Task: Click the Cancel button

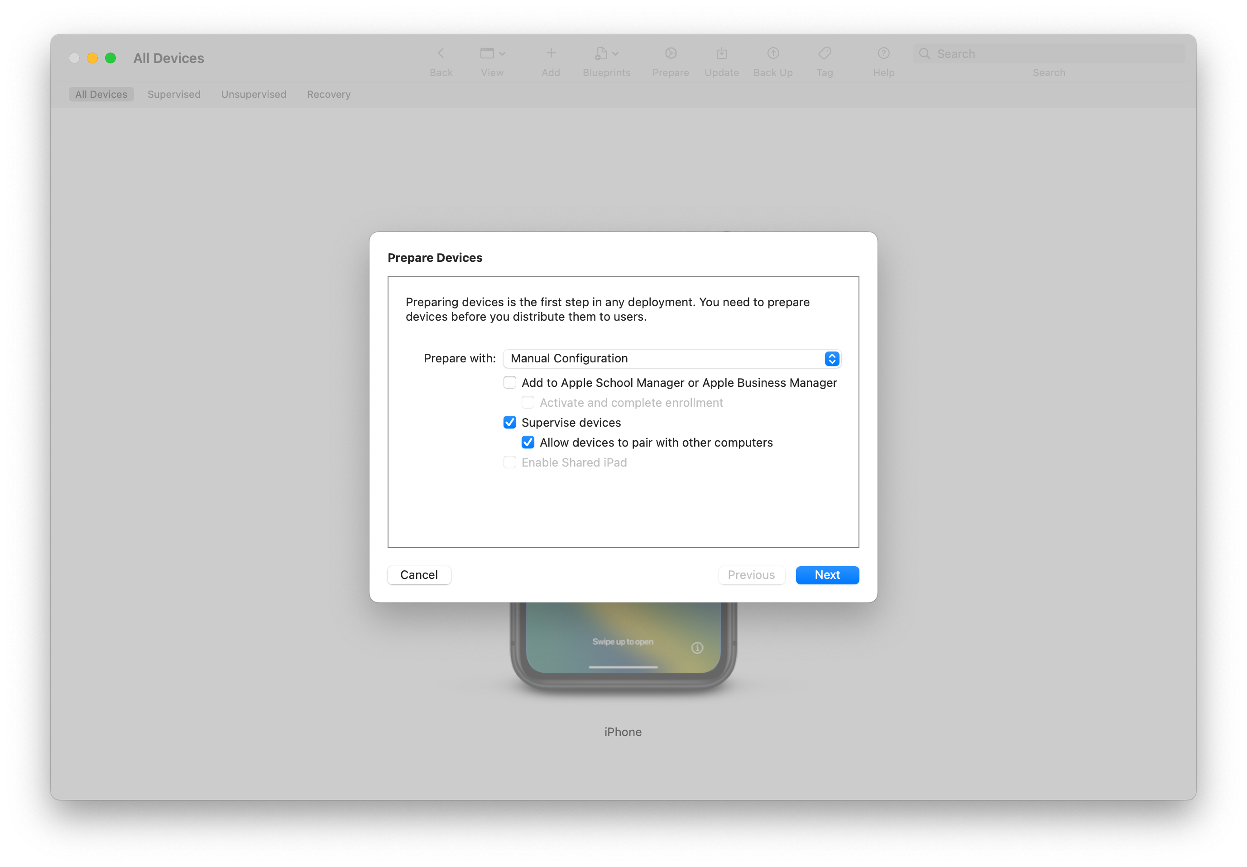Action: 418,575
